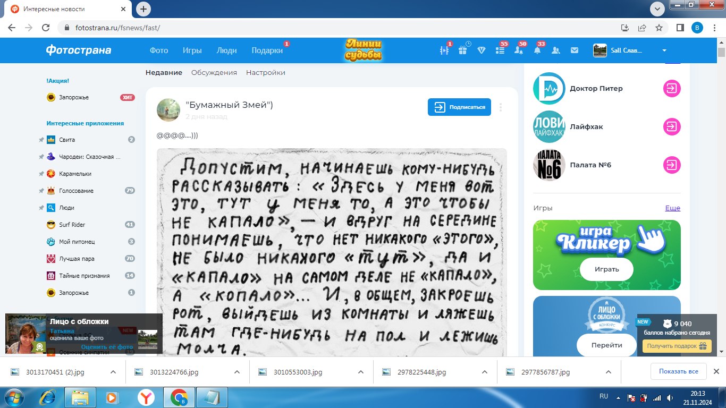Select the Недавние tab
This screenshot has height=408, width=726.
pos(164,72)
